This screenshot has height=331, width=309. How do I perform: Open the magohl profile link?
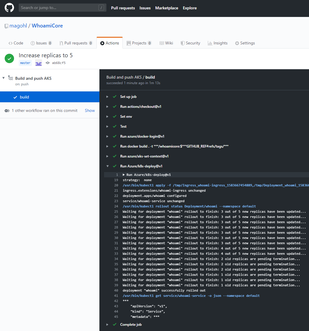pos(18,25)
